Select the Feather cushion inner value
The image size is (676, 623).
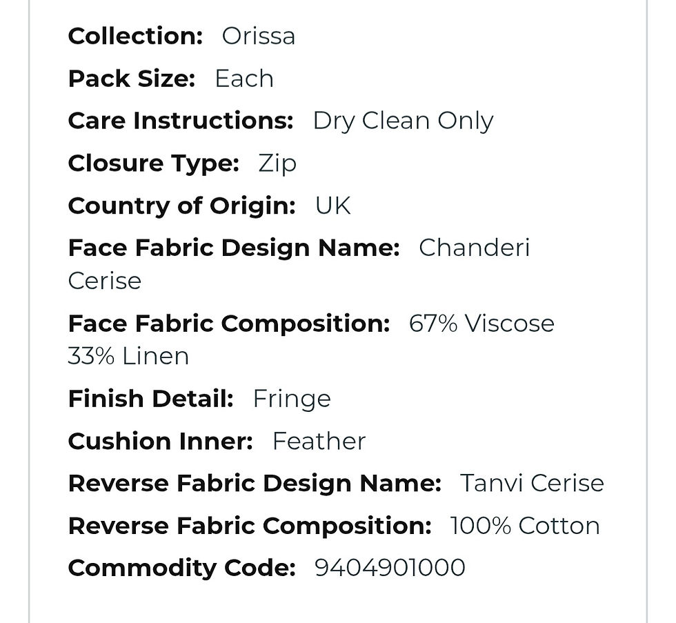[x=319, y=441]
